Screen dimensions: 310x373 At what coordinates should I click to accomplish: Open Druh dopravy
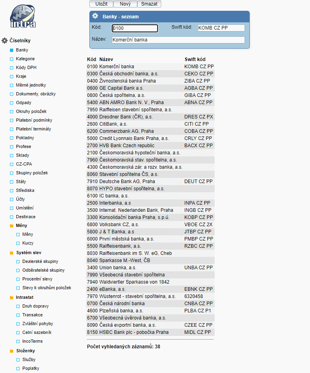pos(36,306)
